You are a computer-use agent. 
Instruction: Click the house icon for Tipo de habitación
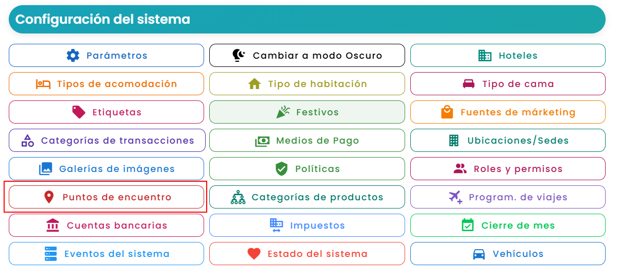pyautogui.click(x=255, y=84)
